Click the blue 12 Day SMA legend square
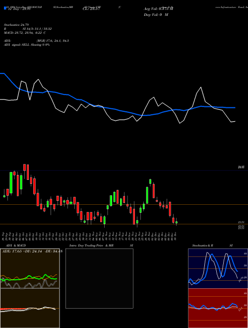This screenshot has height=328, width=248. coord(5,8)
